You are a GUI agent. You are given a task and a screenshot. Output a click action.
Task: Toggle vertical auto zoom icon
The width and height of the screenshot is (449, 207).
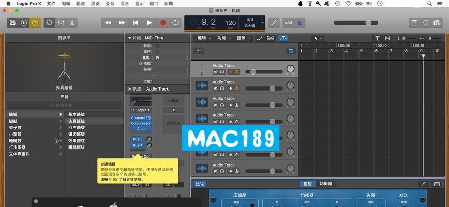378,38
